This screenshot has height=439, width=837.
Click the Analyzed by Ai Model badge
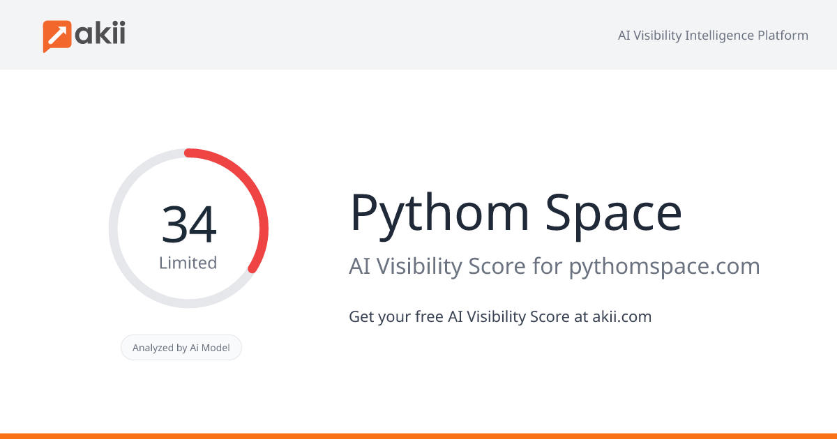pos(181,347)
